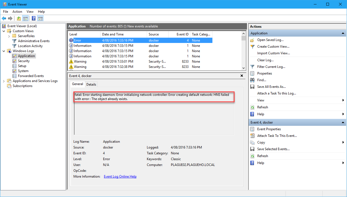The height and width of the screenshot is (197, 347).
Task: Select Event Viewer (Local) root node
Action: tap(22, 26)
